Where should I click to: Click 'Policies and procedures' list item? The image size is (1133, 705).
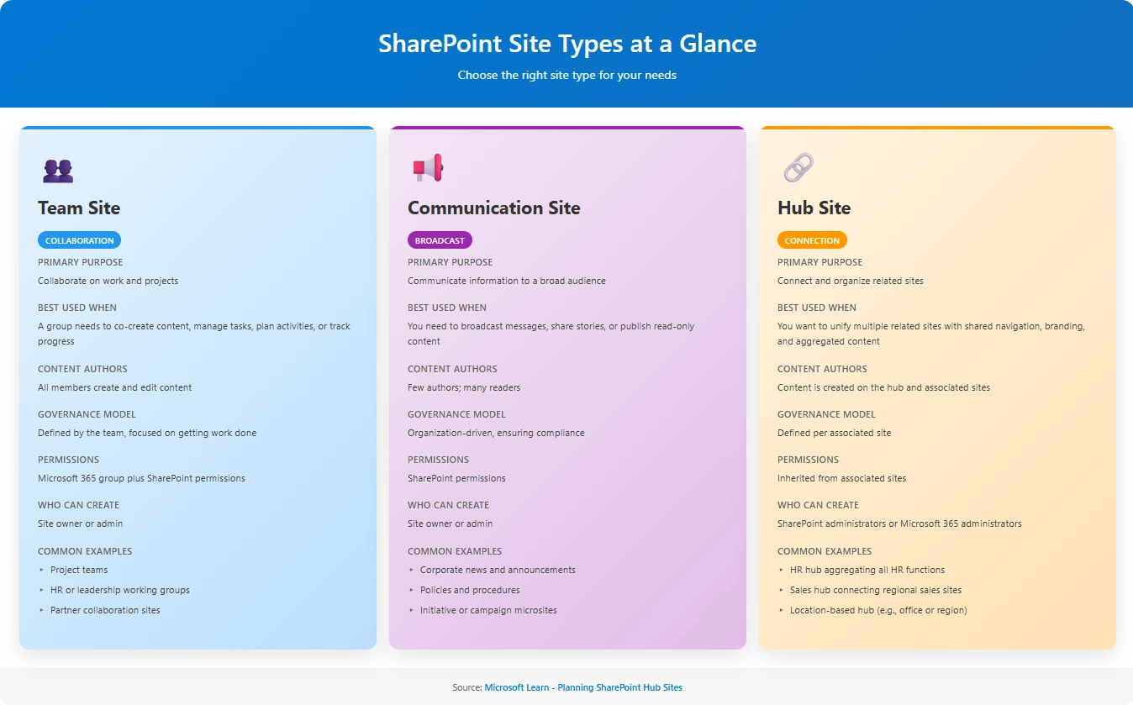(x=470, y=590)
